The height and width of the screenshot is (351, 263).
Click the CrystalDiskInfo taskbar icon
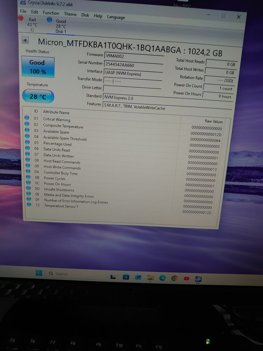(198, 279)
